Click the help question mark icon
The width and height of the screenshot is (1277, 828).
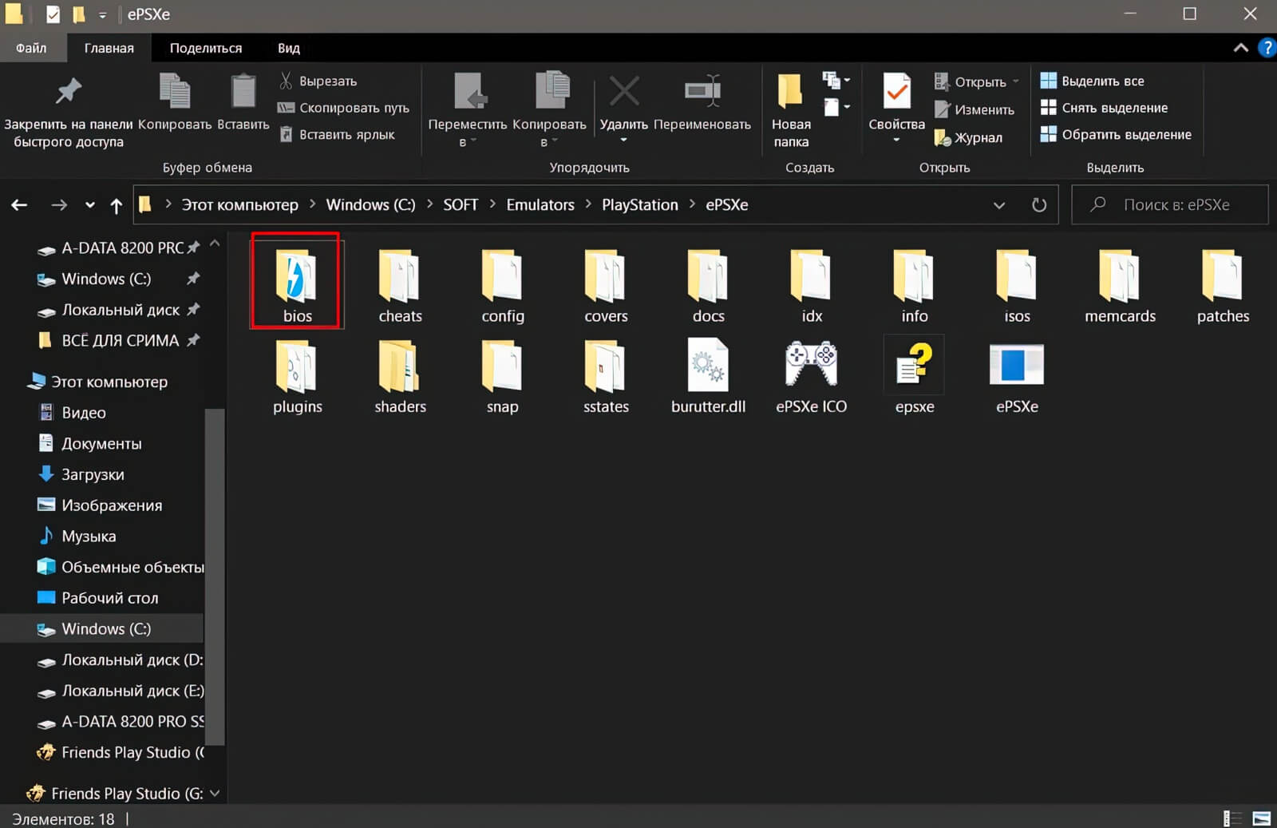coord(1266,48)
